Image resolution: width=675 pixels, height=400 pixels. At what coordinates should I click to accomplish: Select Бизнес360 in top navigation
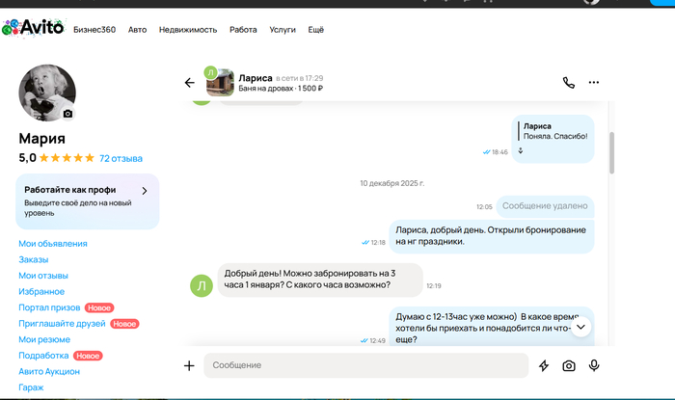[x=94, y=30]
